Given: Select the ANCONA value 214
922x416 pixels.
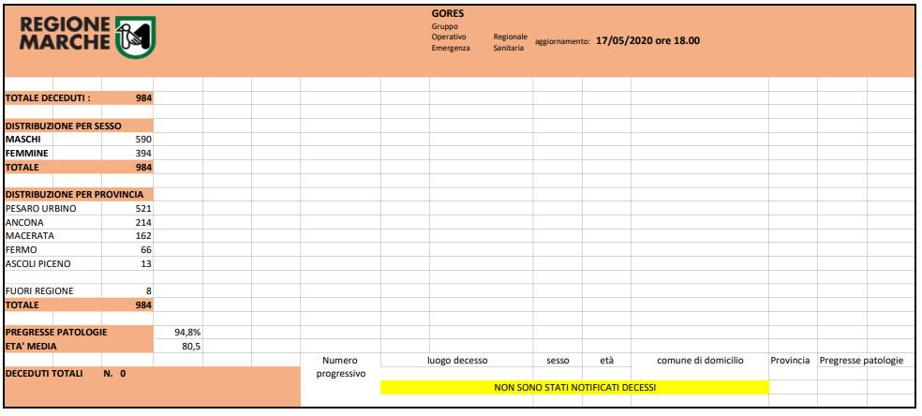Looking at the screenshot, I should point(142,223).
